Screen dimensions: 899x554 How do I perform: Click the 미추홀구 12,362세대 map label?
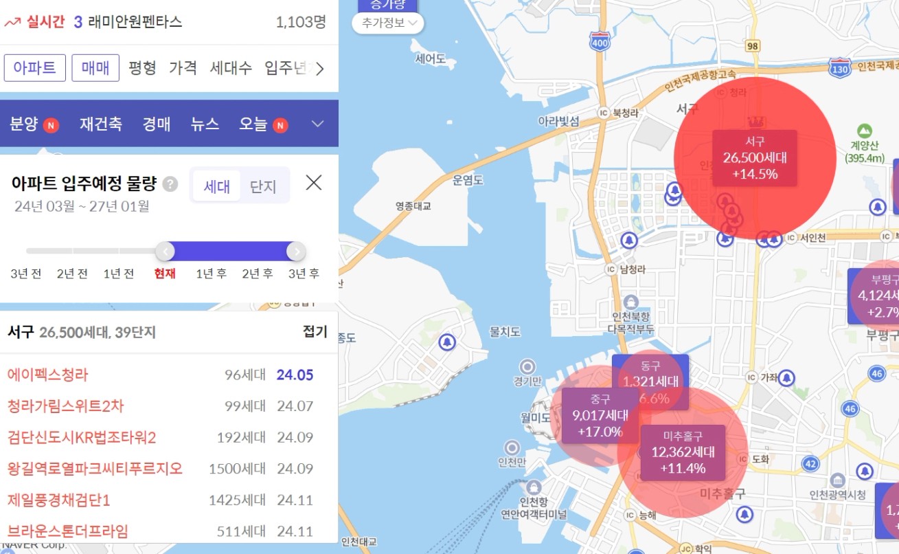coord(683,452)
